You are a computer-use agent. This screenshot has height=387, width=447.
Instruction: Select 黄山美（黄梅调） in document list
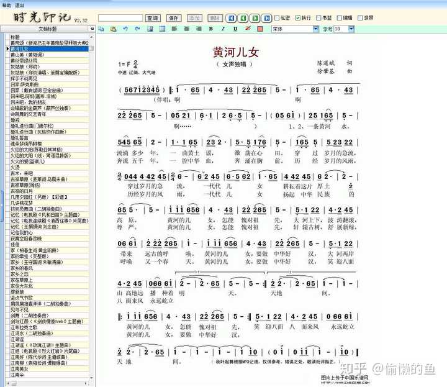tap(50, 55)
